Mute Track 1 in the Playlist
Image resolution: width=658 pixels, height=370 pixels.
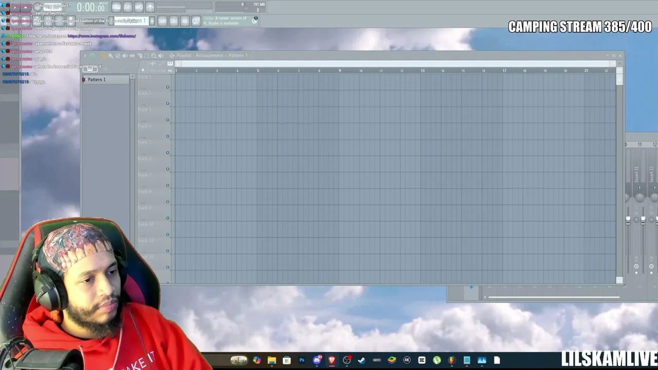click(x=168, y=87)
